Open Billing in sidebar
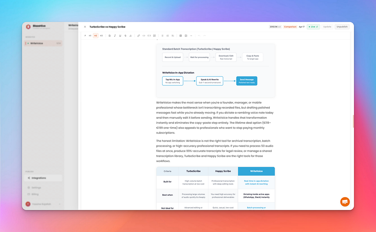 point(33,194)
